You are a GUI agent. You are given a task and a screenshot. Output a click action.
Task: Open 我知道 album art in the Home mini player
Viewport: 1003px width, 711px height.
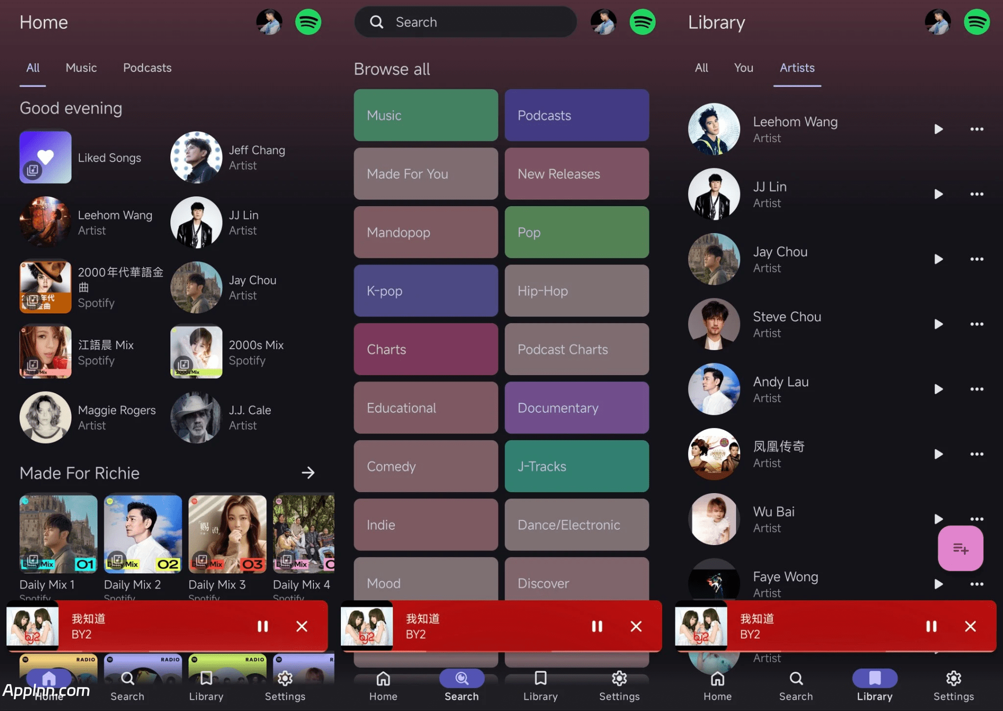point(32,626)
